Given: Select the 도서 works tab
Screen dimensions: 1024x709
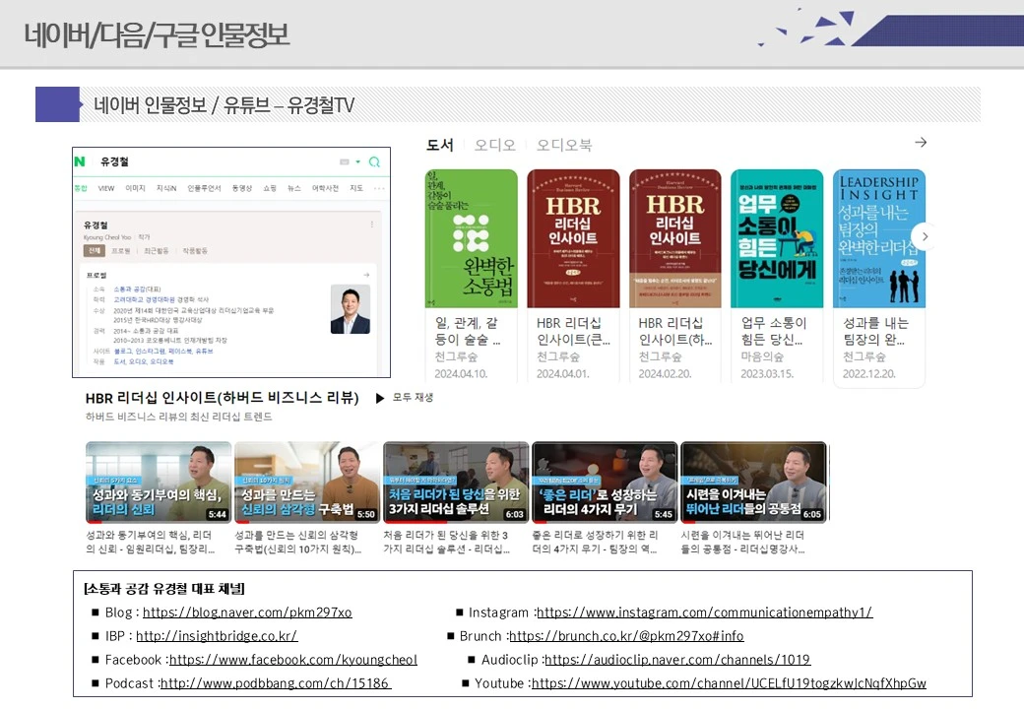Looking at the screenshot, I should (439, 145).
